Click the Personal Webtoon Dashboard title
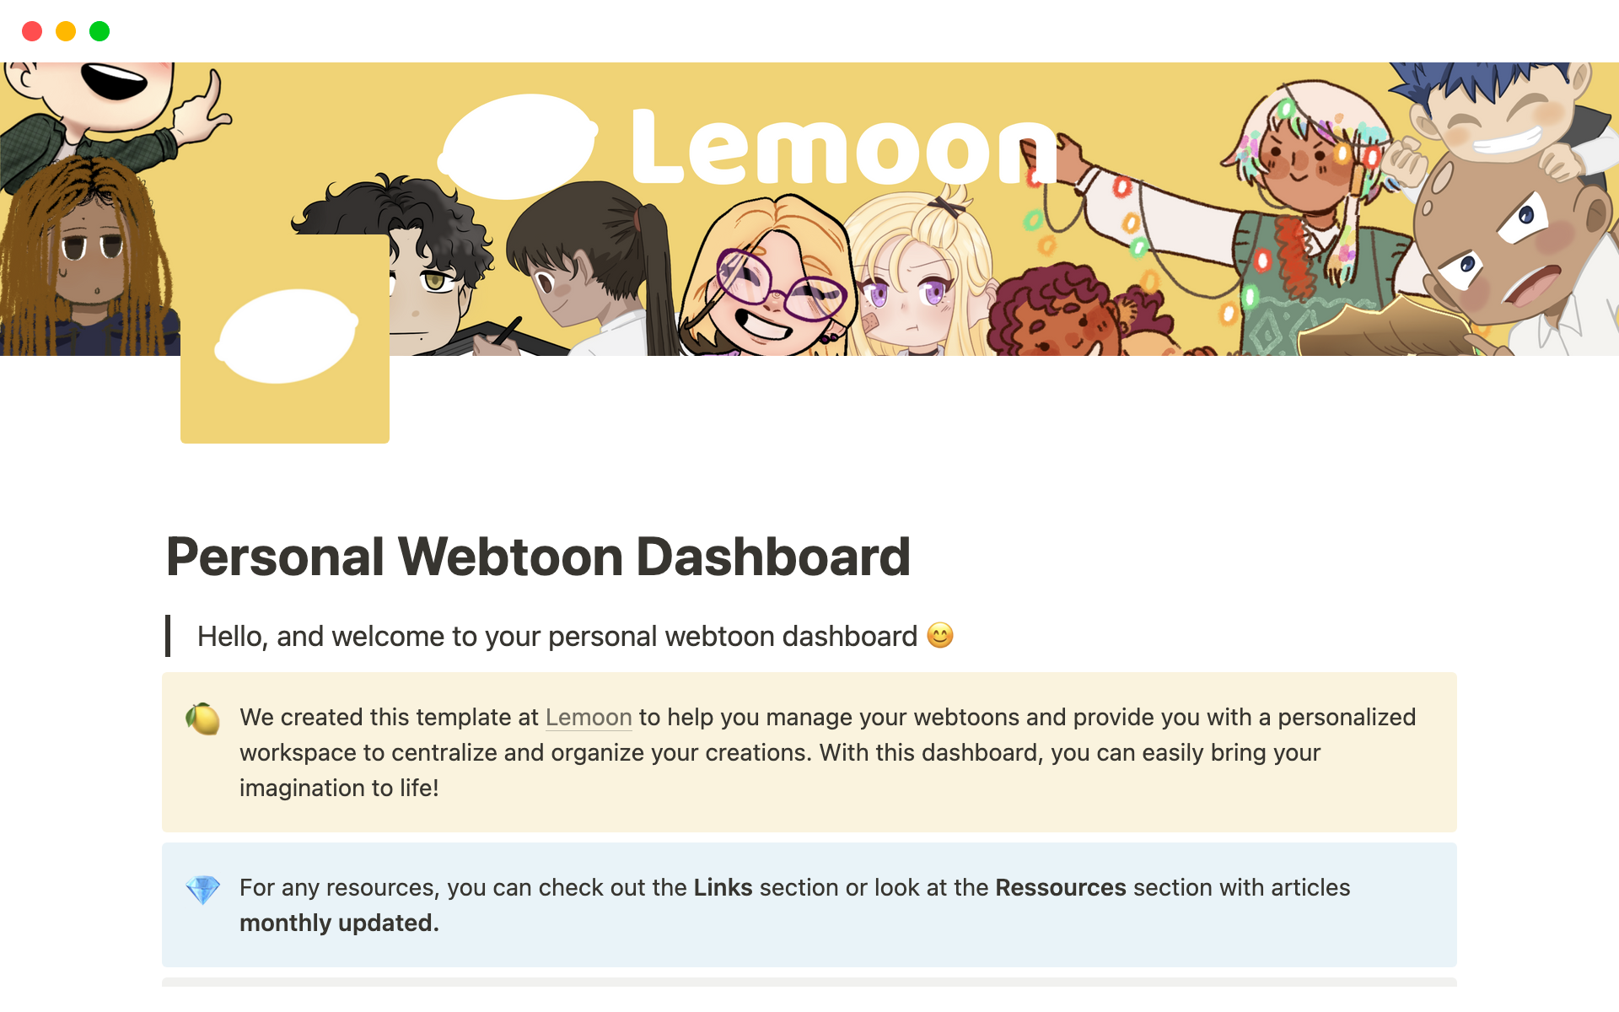Viewport: 1619px width, 1012px height. (538, 557)
